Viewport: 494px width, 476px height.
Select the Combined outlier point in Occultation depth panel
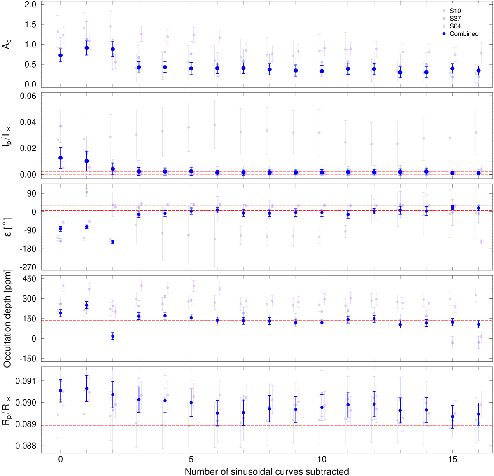pyautogui.click(x=113, y=336)
